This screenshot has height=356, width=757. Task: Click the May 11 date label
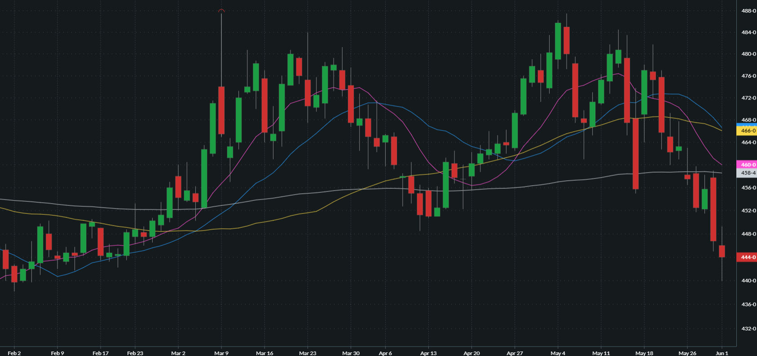[x=601, y=353]
